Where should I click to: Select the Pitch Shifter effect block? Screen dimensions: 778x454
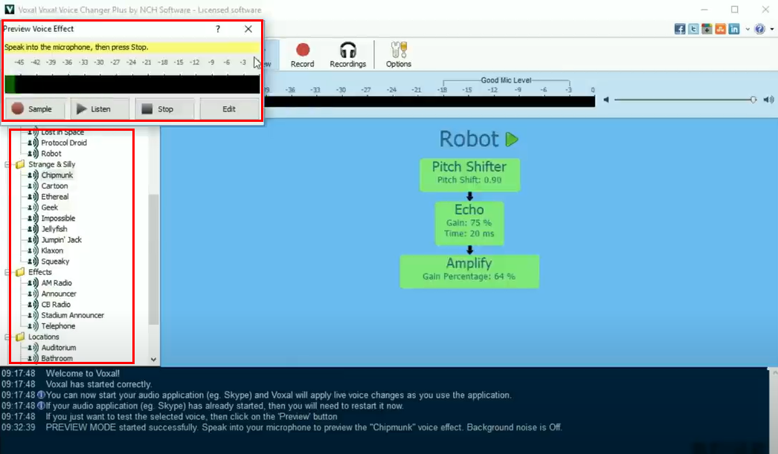pyautogui.click(x=469, y=175)
